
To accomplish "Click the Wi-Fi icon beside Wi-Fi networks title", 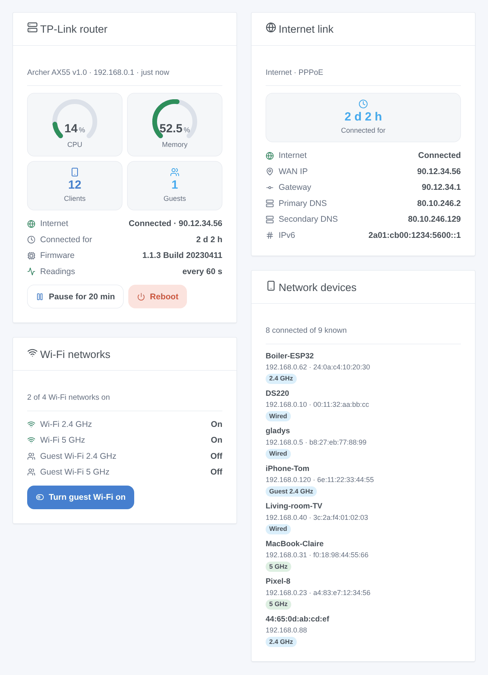I will 33,353.
